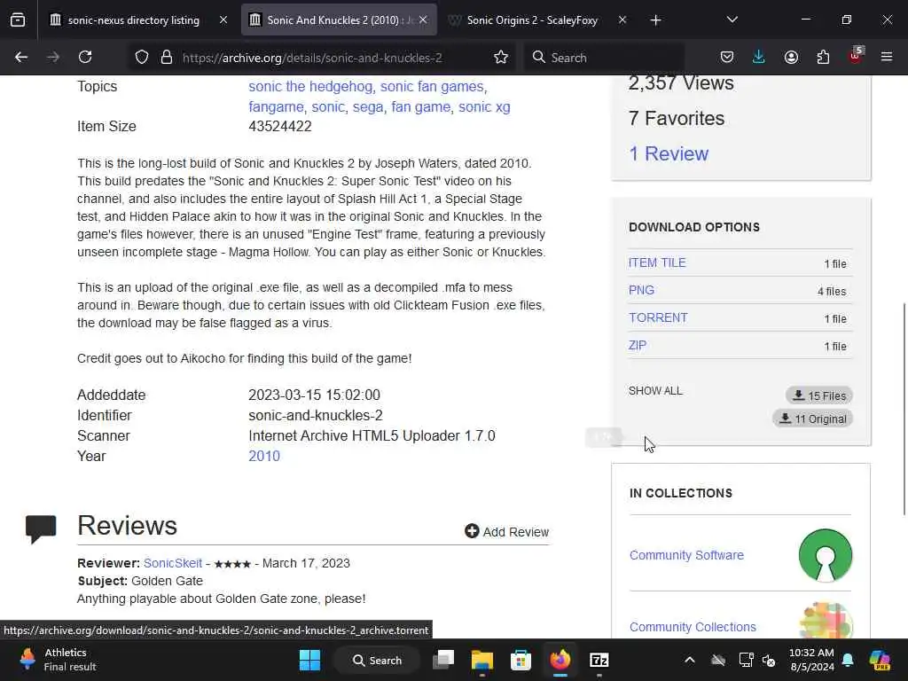908x681 pixels.
Task: Open the notifications bell icon
Action: pos(848,660)
